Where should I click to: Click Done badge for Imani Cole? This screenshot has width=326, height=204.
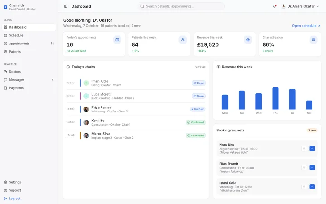click(x=199, y=83)
